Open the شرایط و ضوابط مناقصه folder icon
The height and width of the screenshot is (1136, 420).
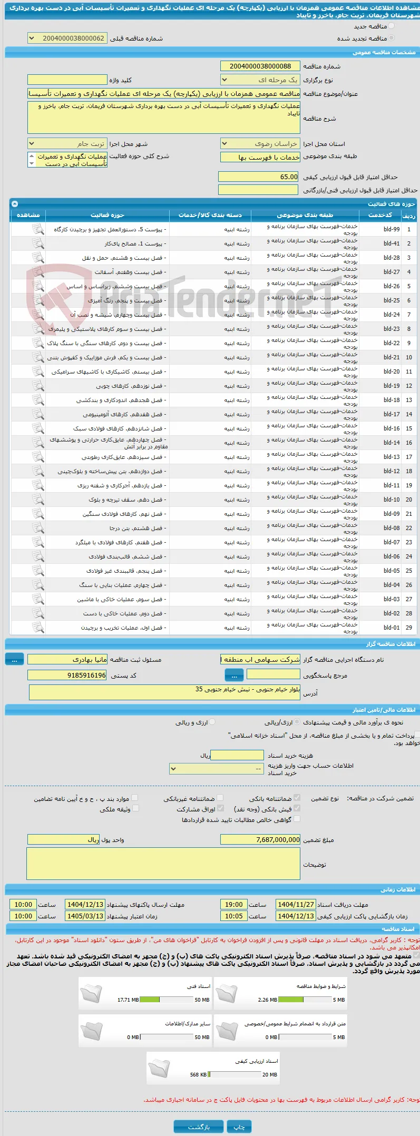(x=226, y=993)
